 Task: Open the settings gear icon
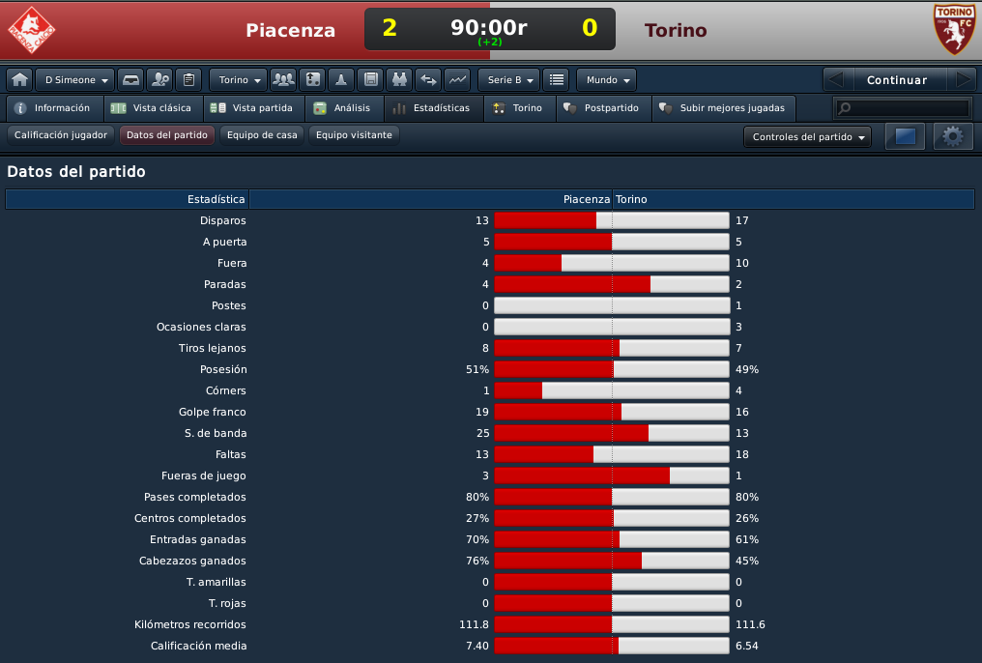953,136
